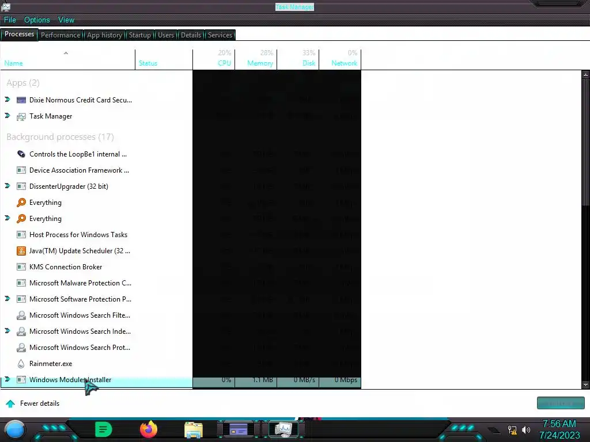Switch to the Details tab
The image size is (590, 442).
point(191,35)
